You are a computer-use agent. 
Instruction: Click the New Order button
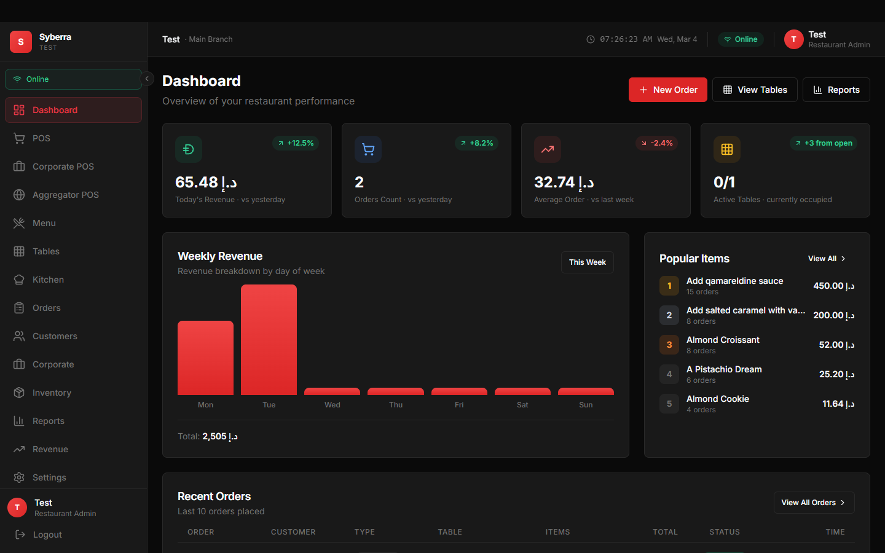pyautogui.click(x=668, y=90)
